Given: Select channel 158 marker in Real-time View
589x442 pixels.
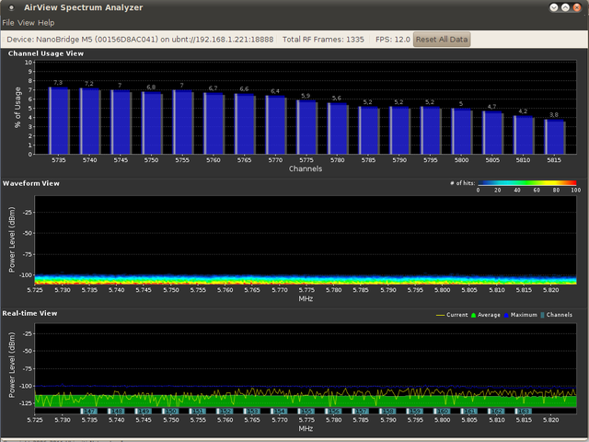Looking at the screenshot, I should click(387, 412).
